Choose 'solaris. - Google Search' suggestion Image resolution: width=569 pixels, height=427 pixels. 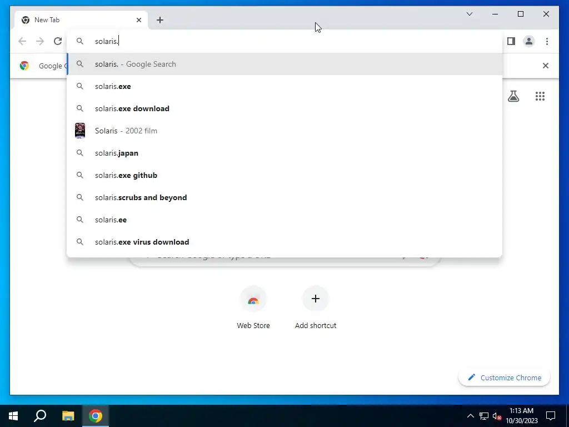[x=285, y=64]
